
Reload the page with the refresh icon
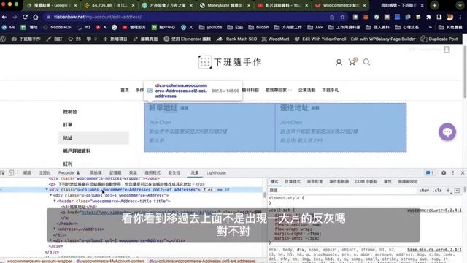pos(25,17)
